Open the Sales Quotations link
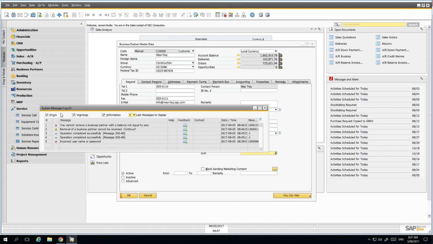Image resolution: width=433 pixels, height=244 pixels. tap(345, 37)
